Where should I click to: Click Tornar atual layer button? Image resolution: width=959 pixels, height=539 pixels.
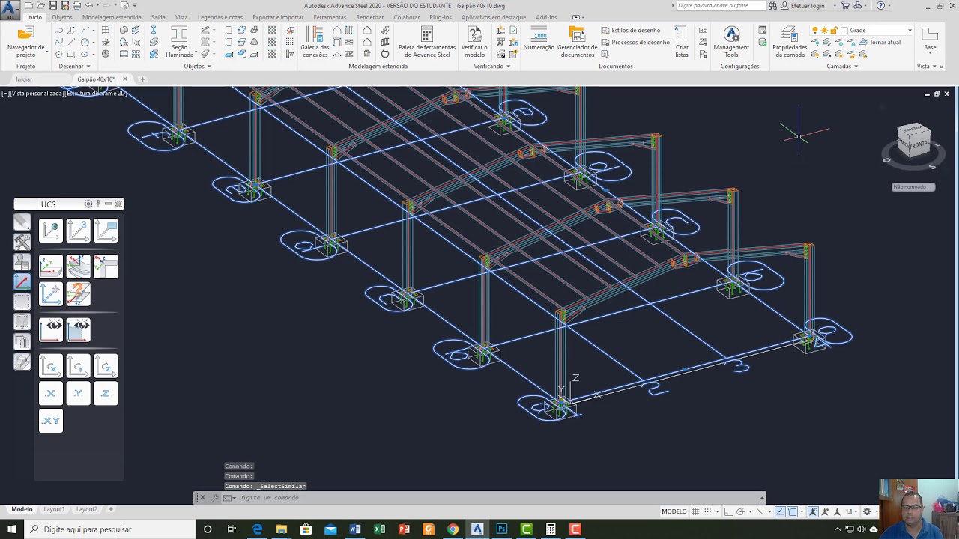[880, 42]
